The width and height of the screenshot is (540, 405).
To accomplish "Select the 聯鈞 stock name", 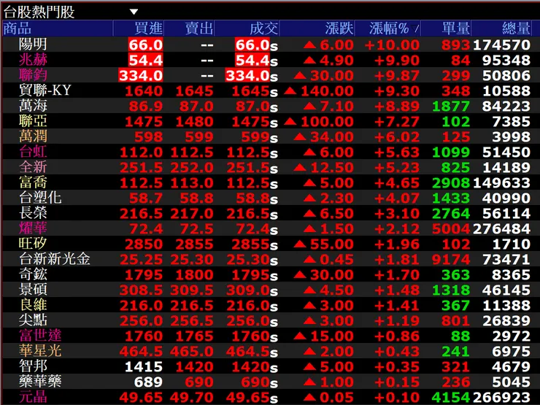I will (33, 75).
